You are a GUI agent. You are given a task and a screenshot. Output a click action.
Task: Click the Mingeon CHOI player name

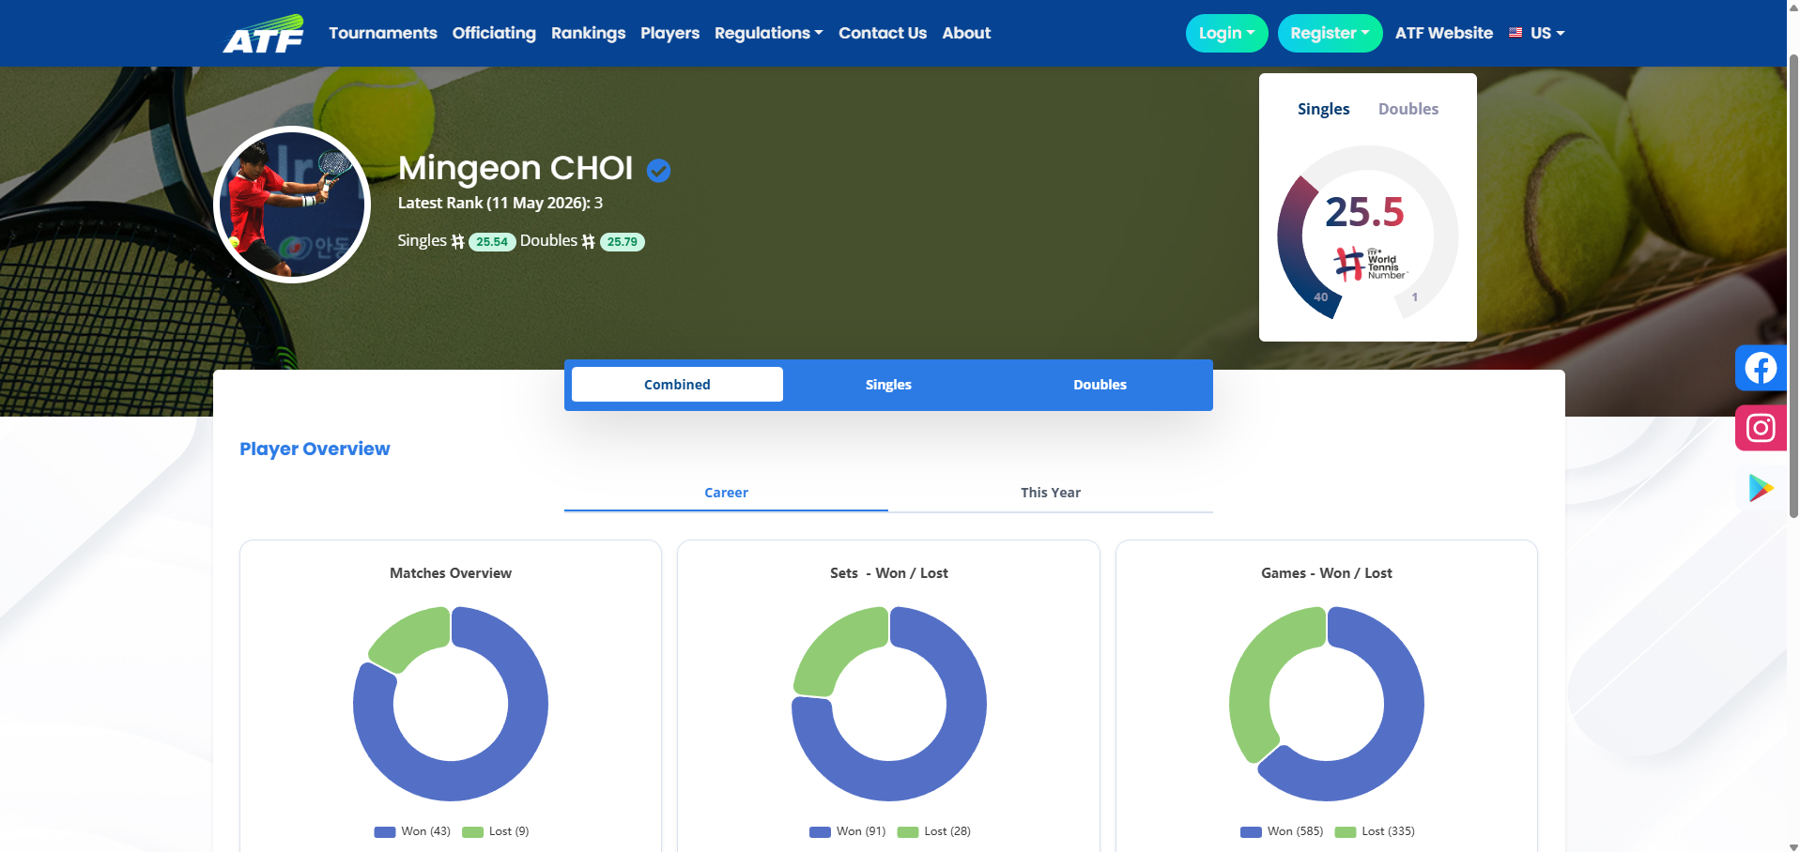click(x=515, y=168)
